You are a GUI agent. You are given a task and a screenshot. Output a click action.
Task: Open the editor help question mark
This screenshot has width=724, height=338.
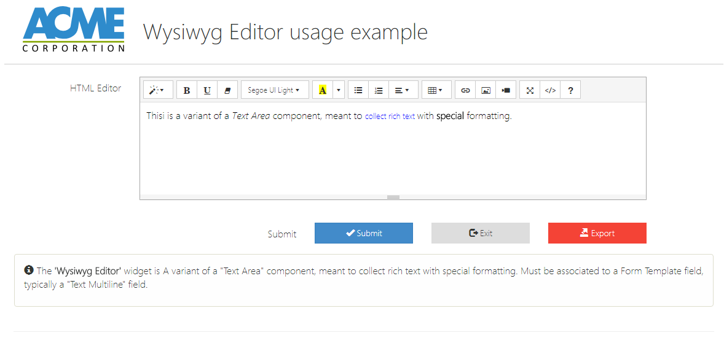tap(570, 90)
